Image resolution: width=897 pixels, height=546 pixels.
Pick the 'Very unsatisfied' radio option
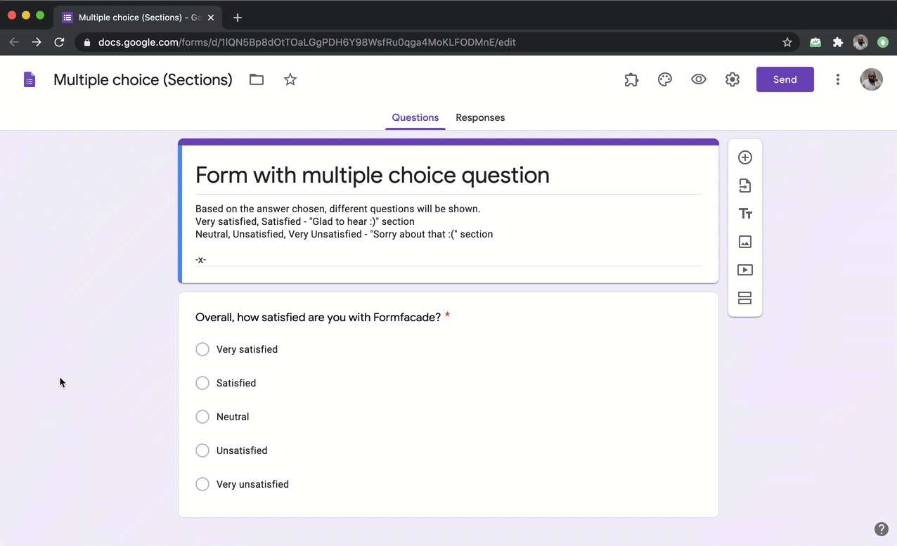[x=202, y=484]
